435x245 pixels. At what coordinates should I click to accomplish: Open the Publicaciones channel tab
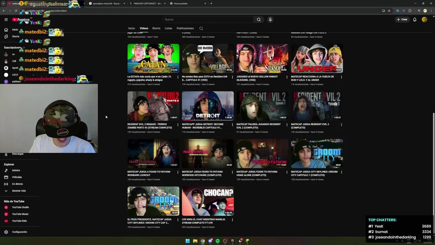coord(185,28)
